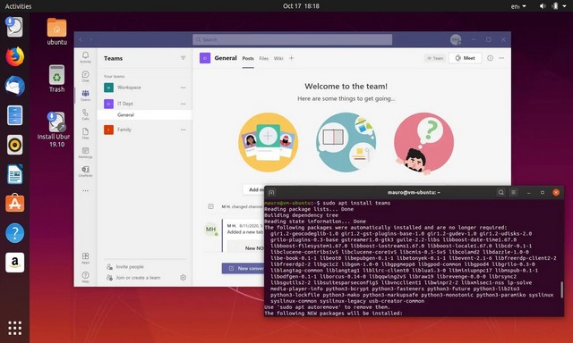Click the terminal scrollbar handle
This screenshot has height=343, width=573.
[561, 289]
